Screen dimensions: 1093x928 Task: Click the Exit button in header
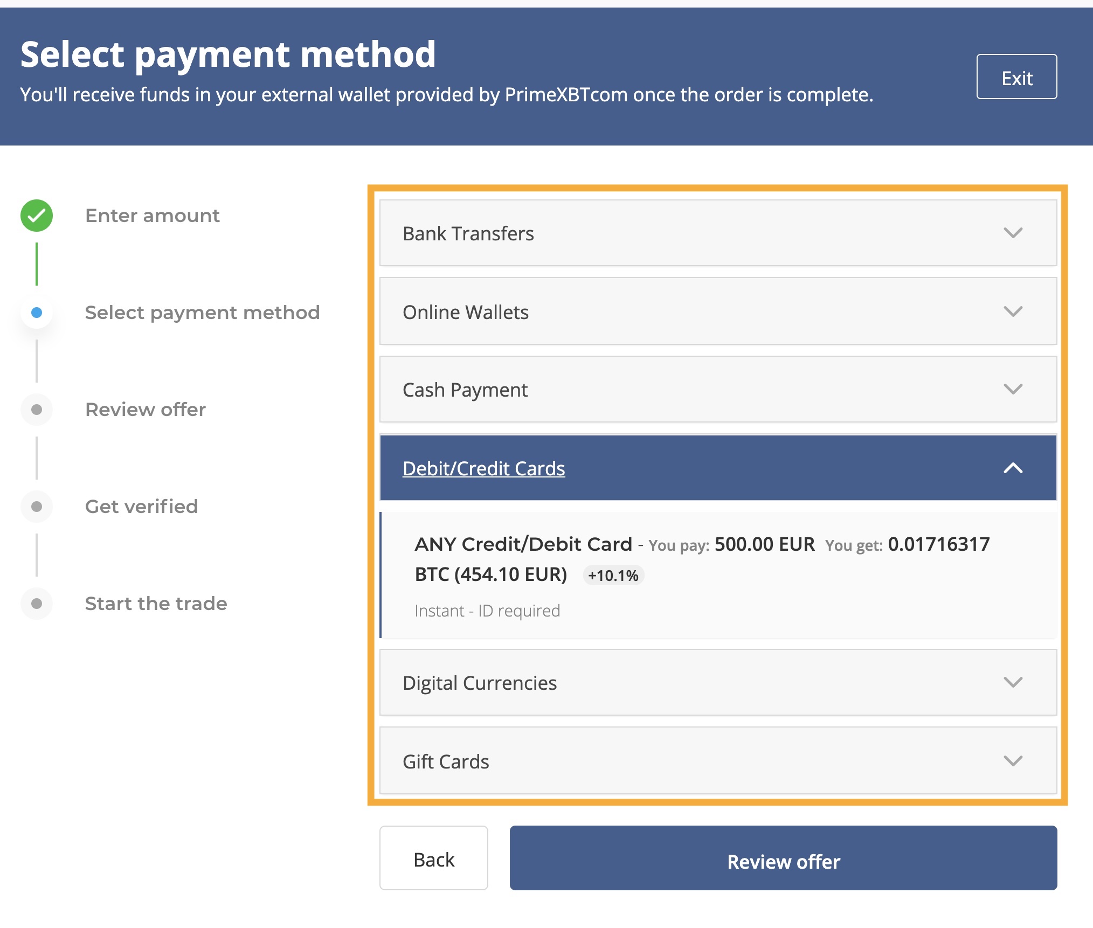(1016, 77)
